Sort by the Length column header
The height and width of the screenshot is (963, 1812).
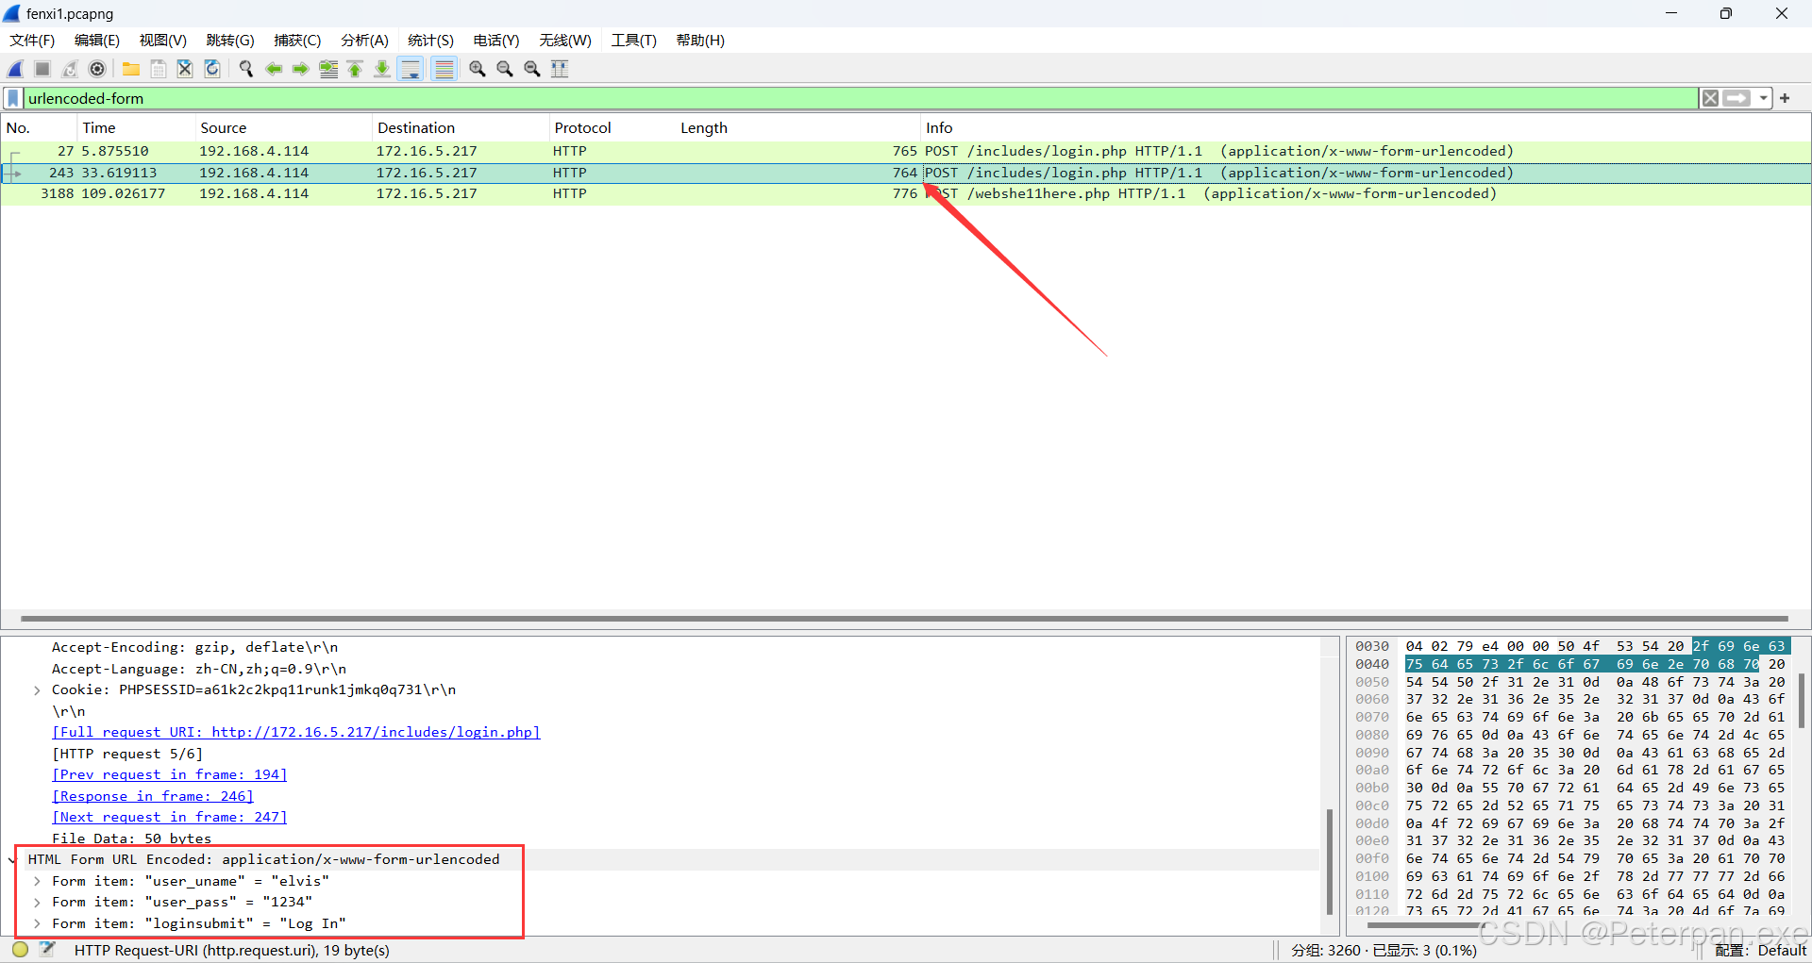tap(797, 128)
